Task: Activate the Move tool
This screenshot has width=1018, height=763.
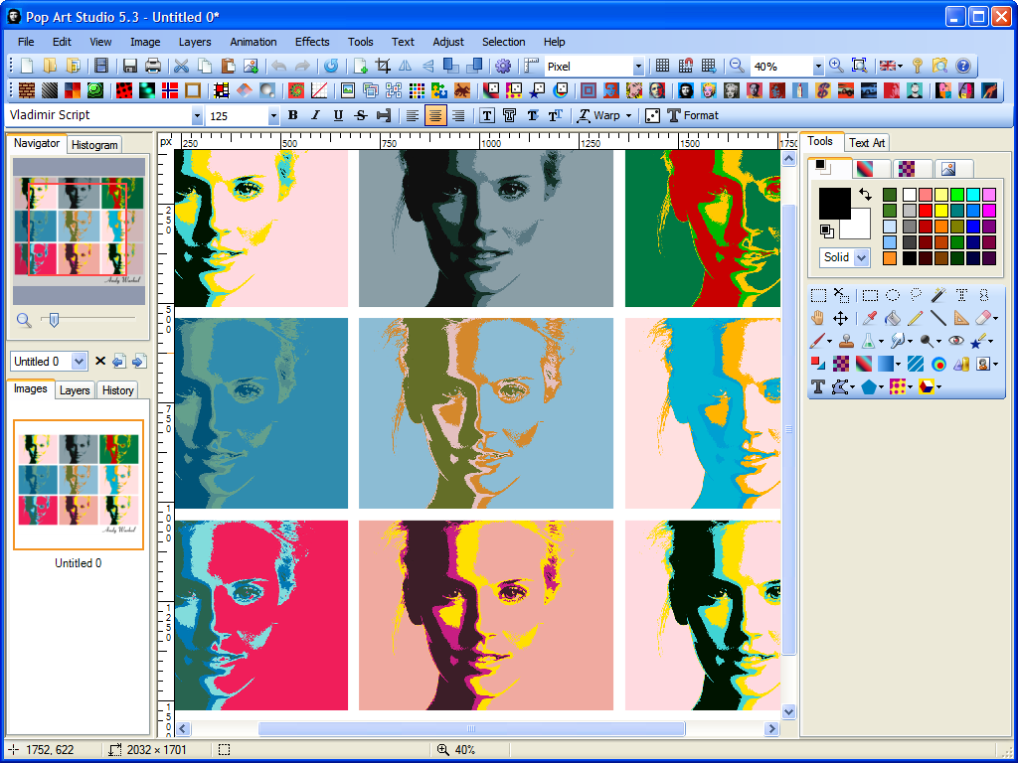Action: [841, 319]
